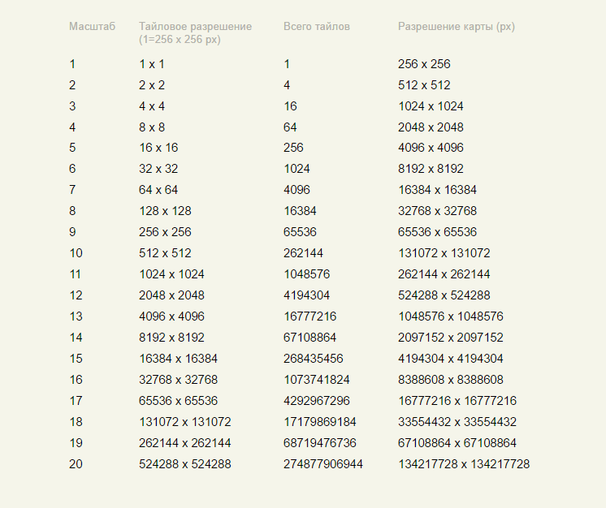
Task: Click the "Разрешение карты (px)" column header
Action: (x=456, y=27)
